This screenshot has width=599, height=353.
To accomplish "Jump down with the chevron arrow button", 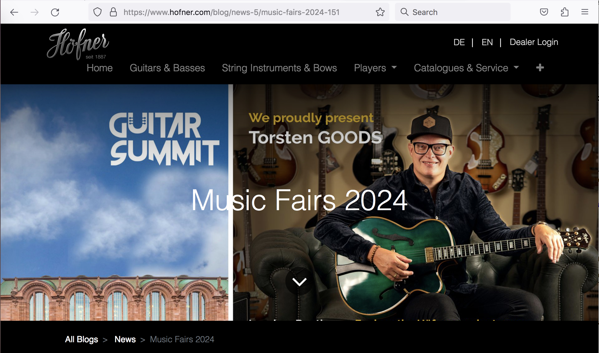I will tap(299, 282).
